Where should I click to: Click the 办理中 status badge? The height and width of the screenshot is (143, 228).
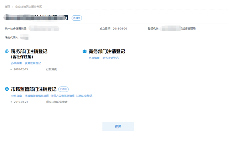(77, 18)
